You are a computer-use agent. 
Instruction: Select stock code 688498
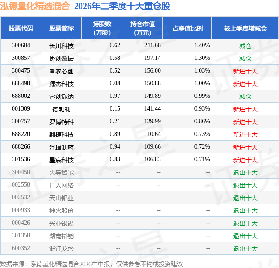[x=21, y=84]
